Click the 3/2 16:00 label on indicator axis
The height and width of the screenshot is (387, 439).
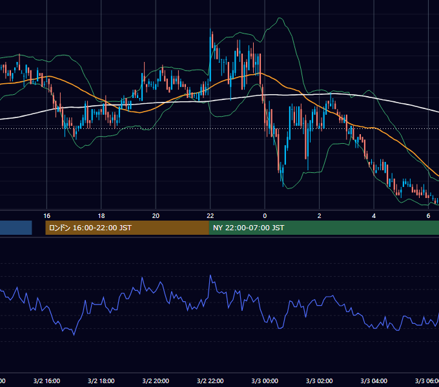pyautogui.click(x=46, y=381)
